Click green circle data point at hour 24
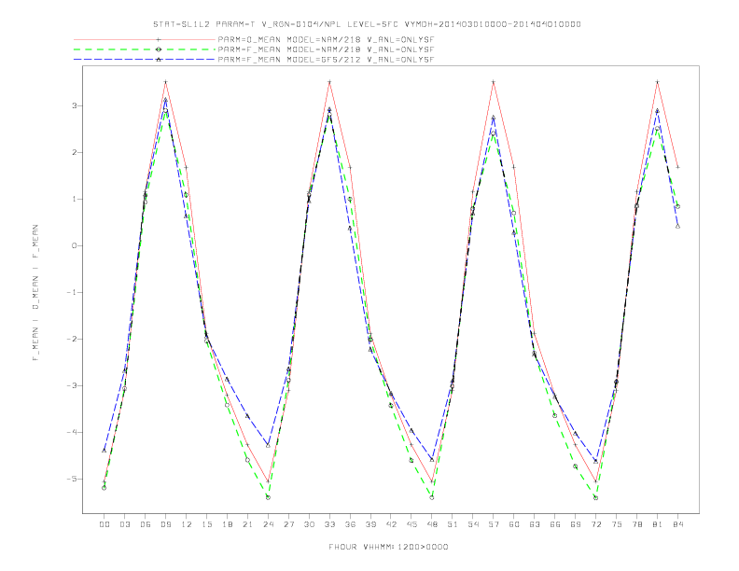The height and width of the screenshot is (571, 739). pyautogui.click(x=268, y=497)
